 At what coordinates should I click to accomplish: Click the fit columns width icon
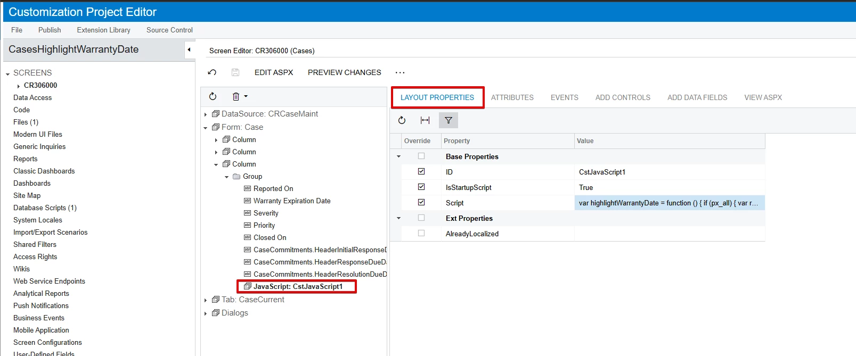click(x=425, y=120)
